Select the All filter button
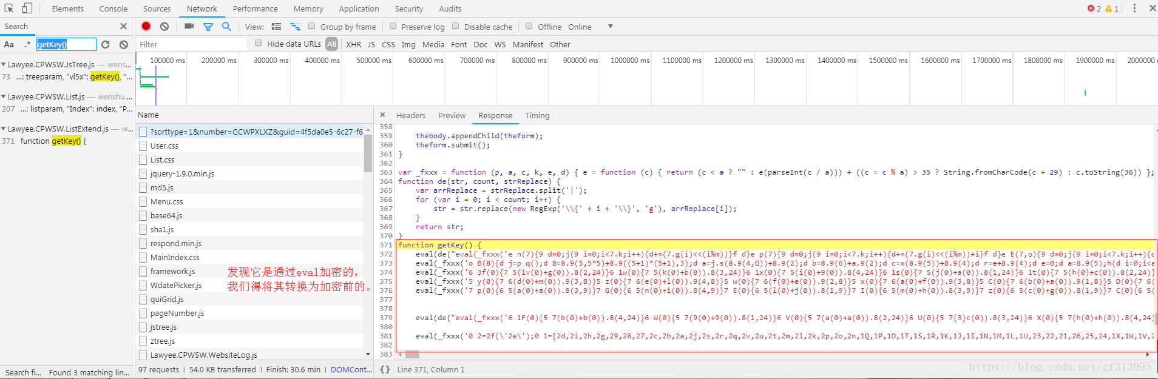The width and height of the screenshot is (1158, 379). point(331,44)
